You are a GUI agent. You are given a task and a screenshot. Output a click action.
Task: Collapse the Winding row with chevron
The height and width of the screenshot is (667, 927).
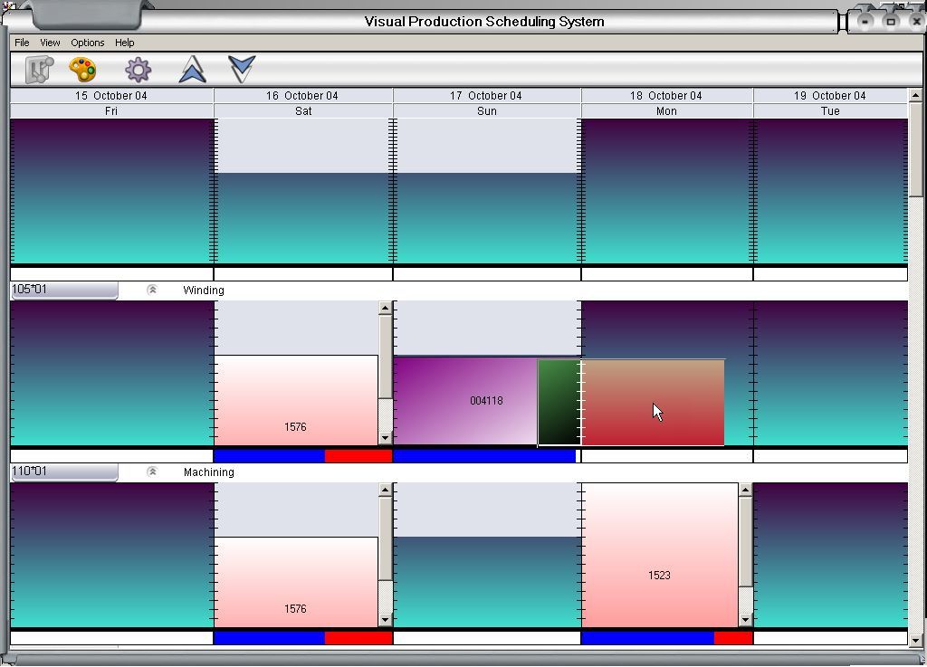(x=152, y=291)
